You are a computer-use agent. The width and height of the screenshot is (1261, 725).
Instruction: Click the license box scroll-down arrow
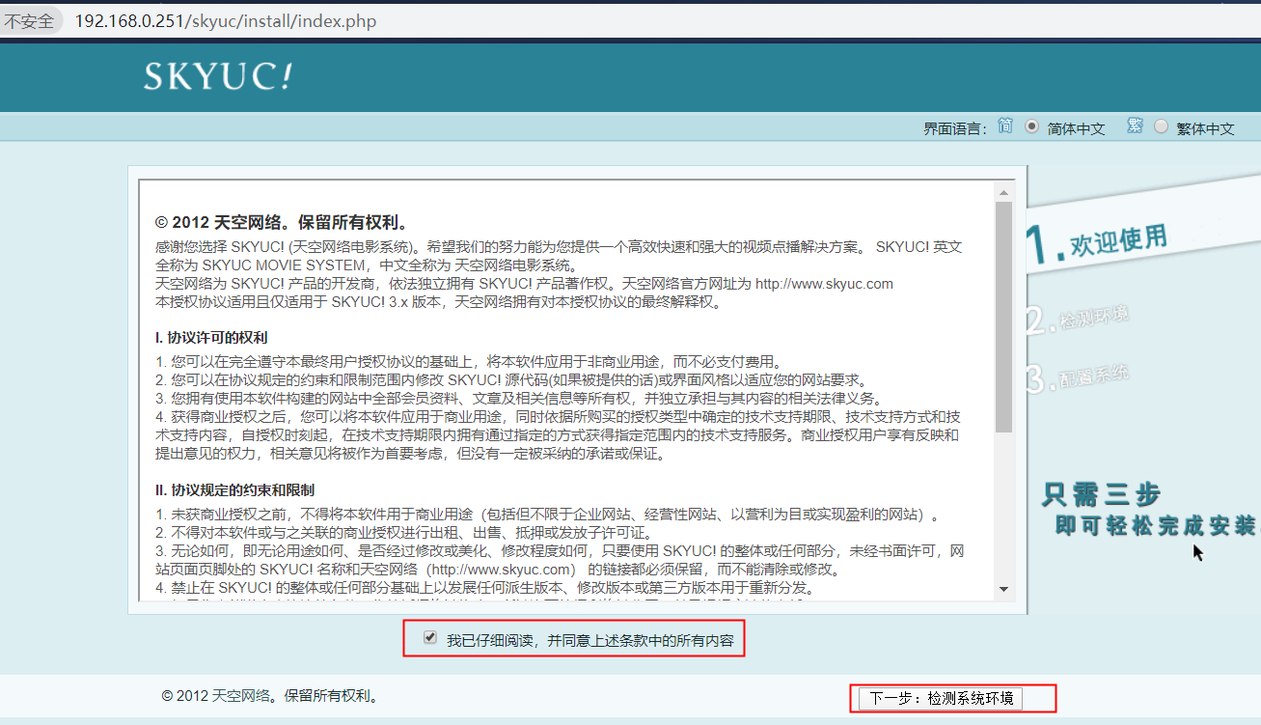coord(1003,589)
